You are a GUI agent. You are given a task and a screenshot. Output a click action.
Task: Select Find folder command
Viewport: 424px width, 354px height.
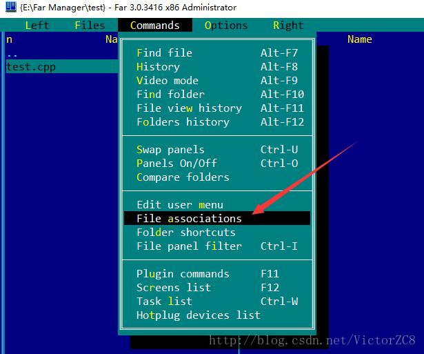217,94
